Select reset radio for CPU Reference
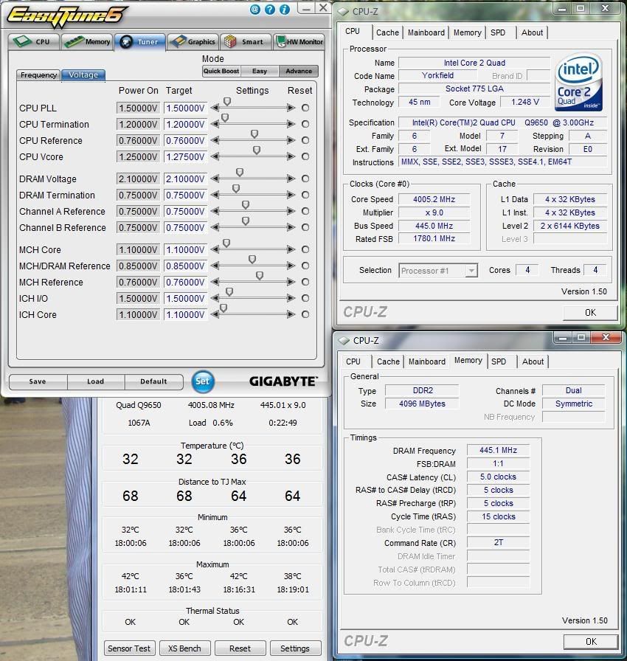 click(305, 140)
